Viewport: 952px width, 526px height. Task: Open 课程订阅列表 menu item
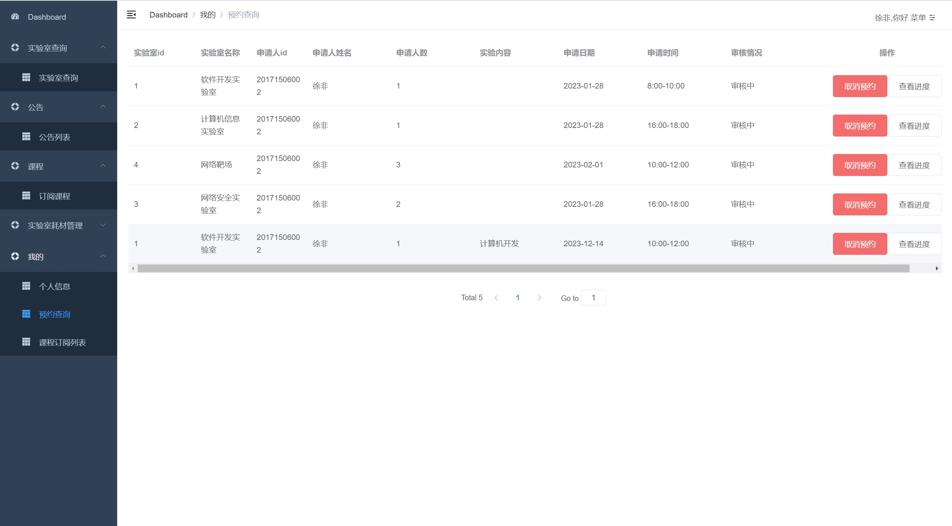(62, 342)
